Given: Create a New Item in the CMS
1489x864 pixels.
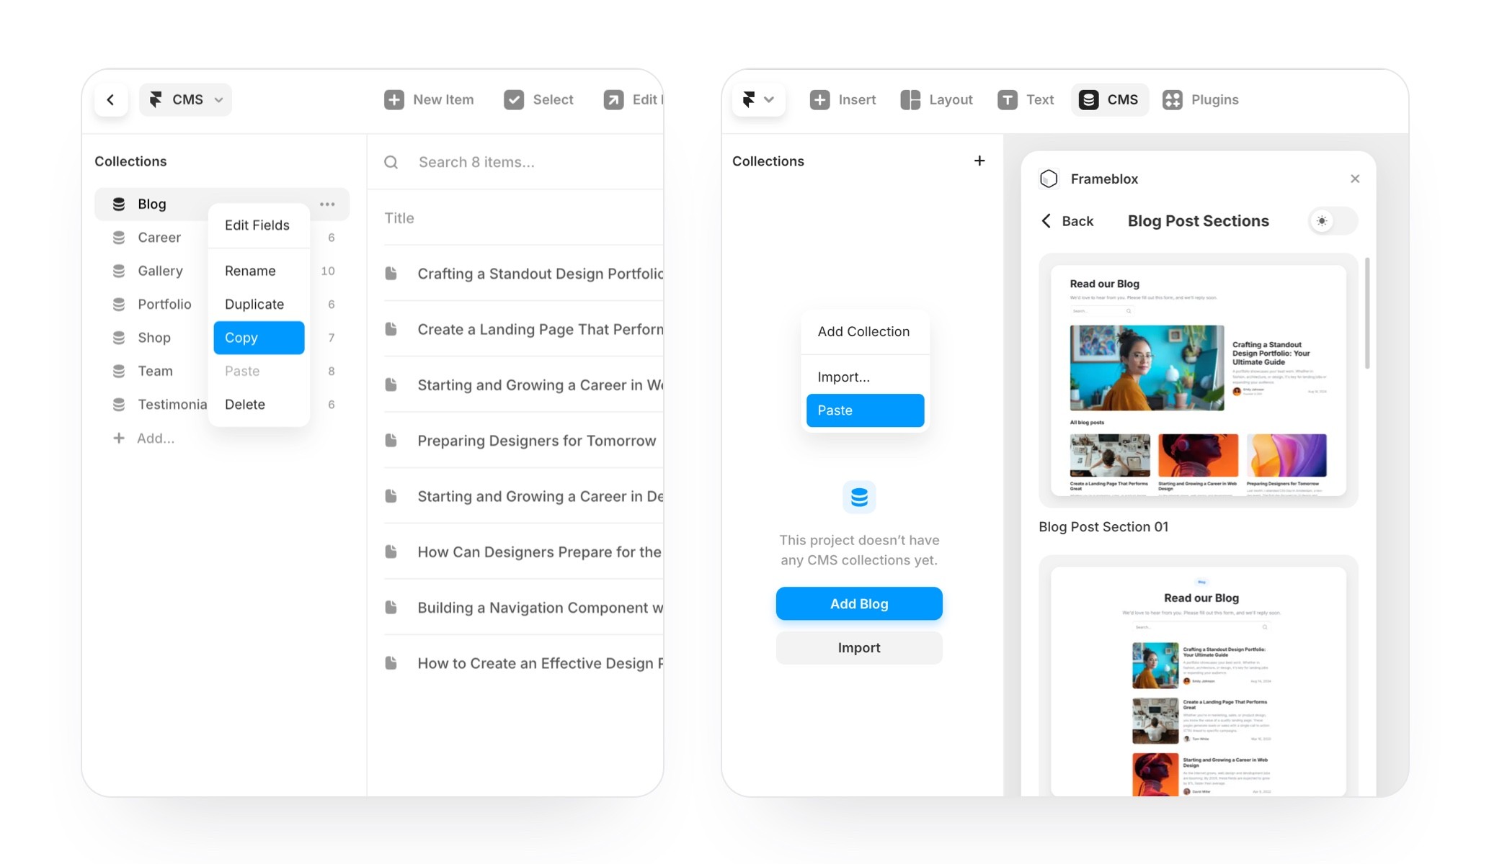Looking at the screenshot, I should coord(429,99).
